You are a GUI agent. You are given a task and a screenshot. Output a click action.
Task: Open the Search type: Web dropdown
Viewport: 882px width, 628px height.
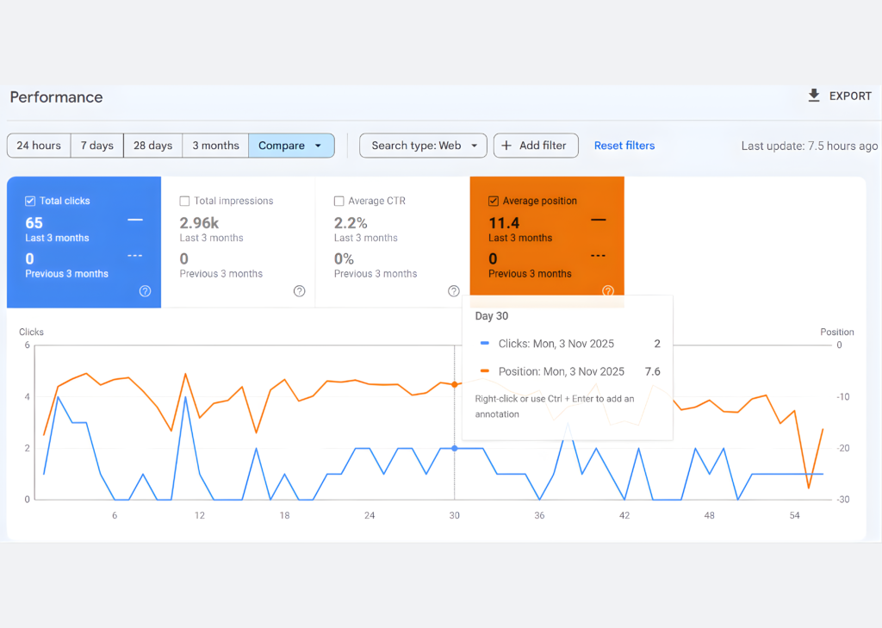point(423,146)
